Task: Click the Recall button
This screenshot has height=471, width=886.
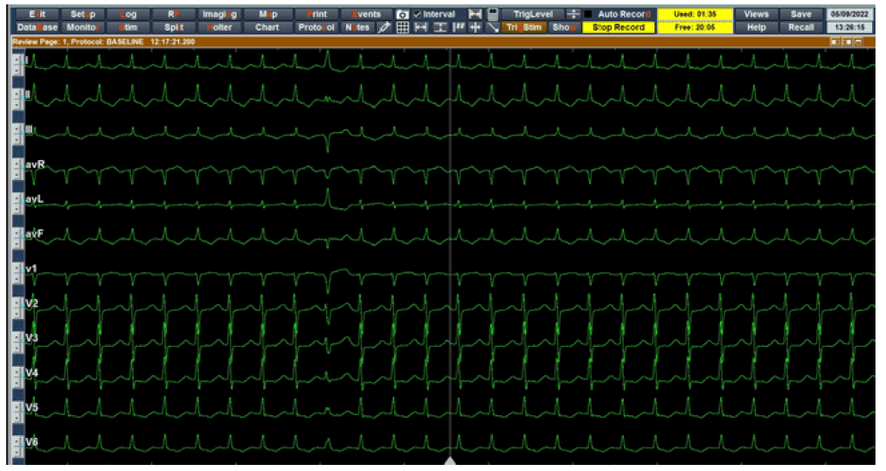Action: click(800, 27)
